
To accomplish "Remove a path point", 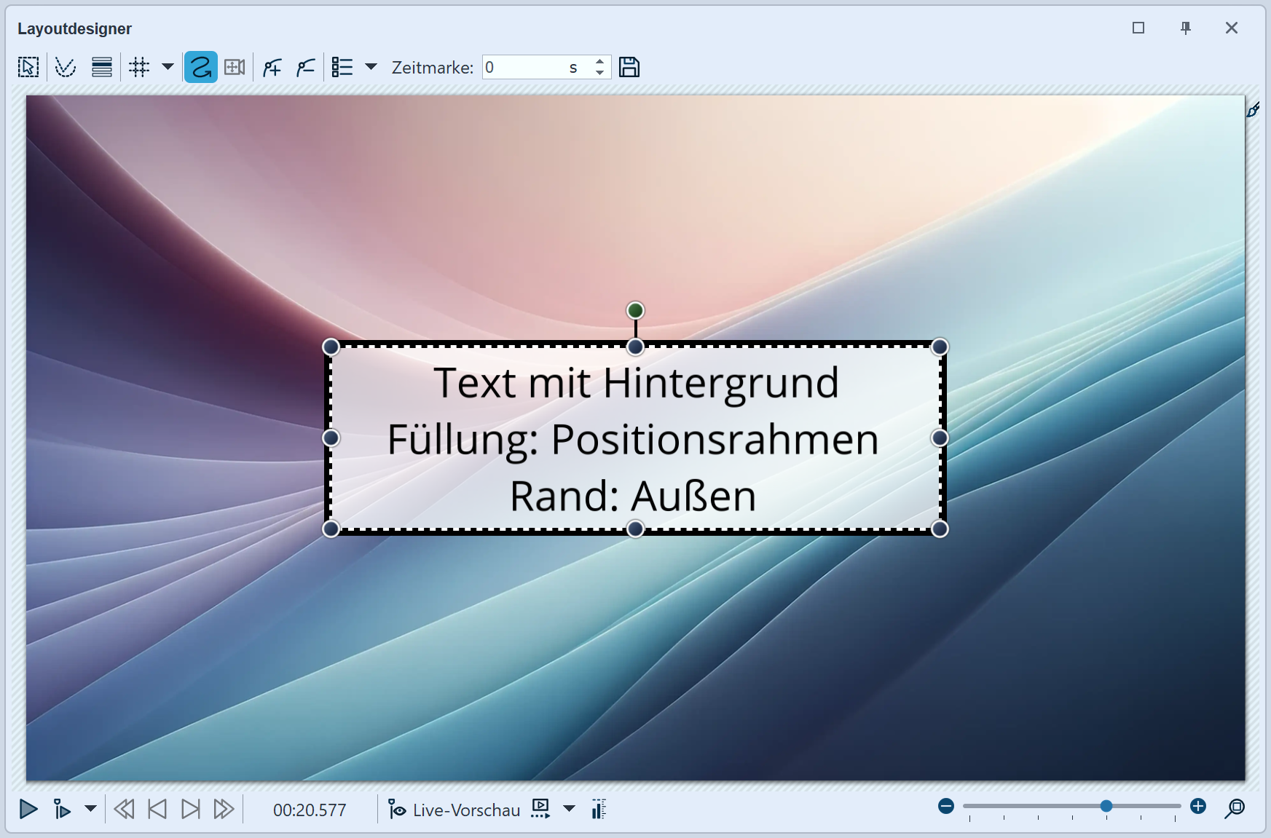I will (305, 66).
